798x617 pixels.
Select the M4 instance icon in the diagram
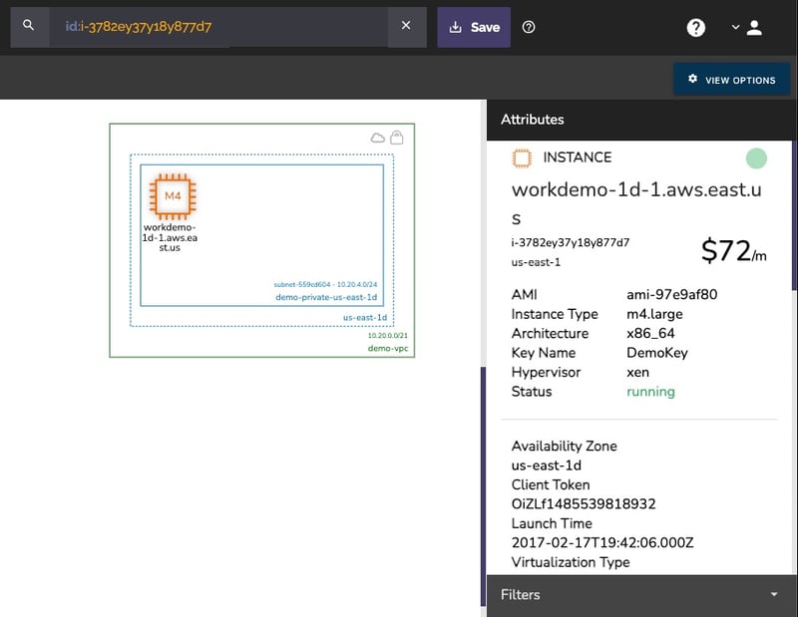coord(173,195)
